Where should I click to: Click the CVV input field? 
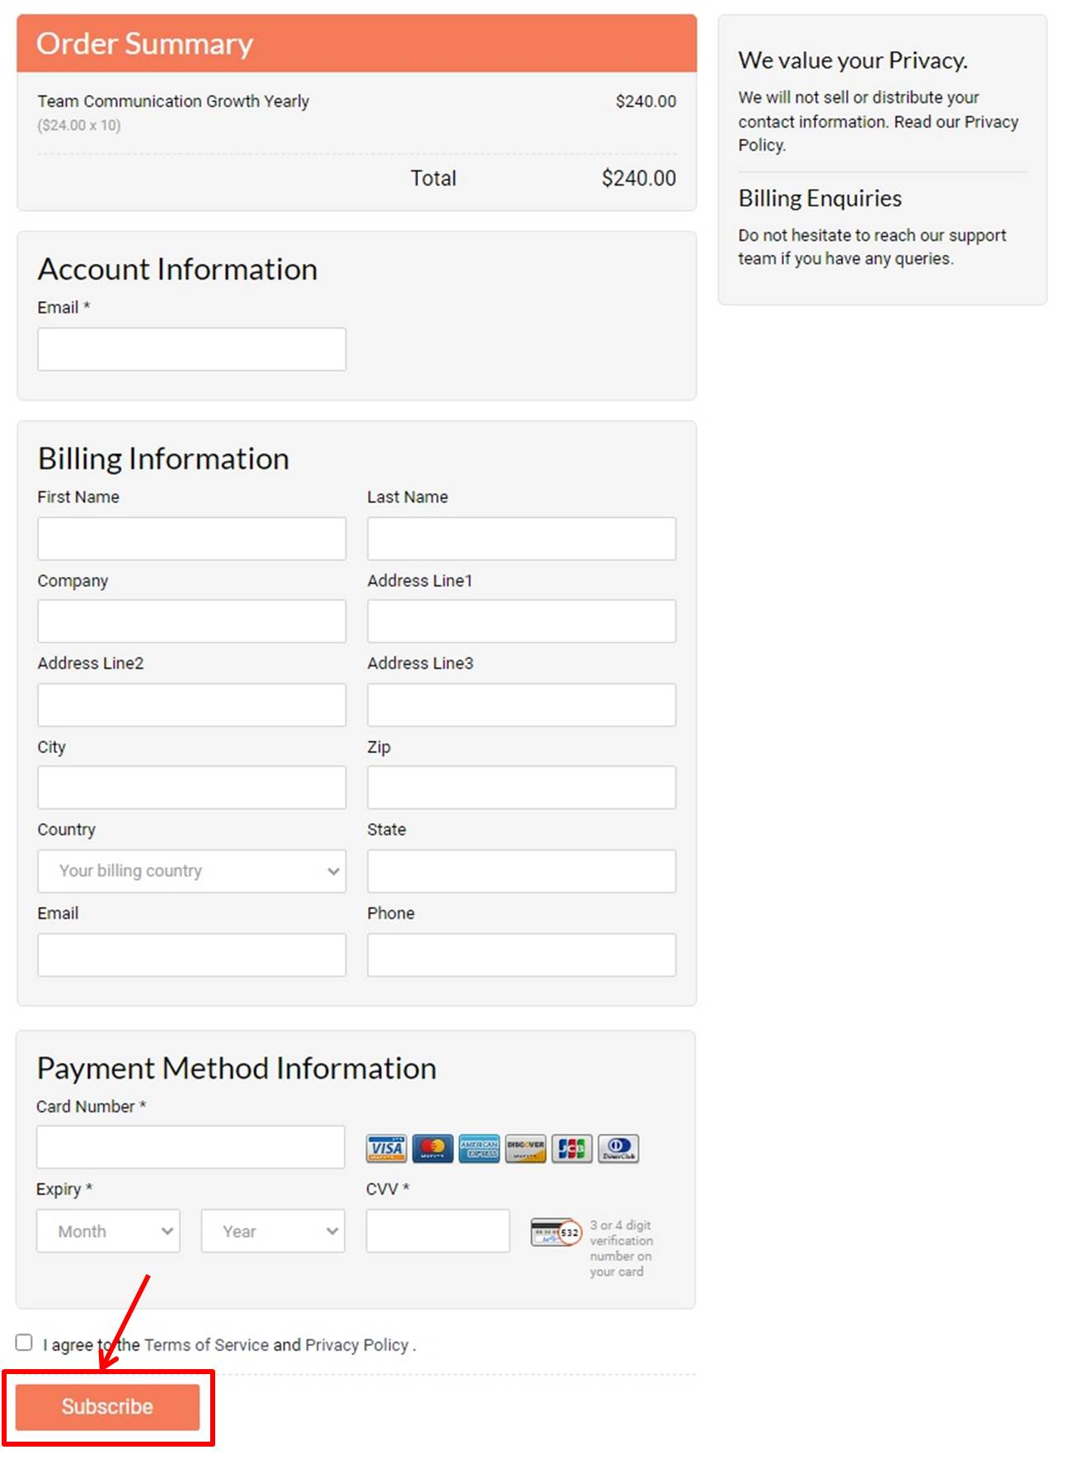point(438,1231)
